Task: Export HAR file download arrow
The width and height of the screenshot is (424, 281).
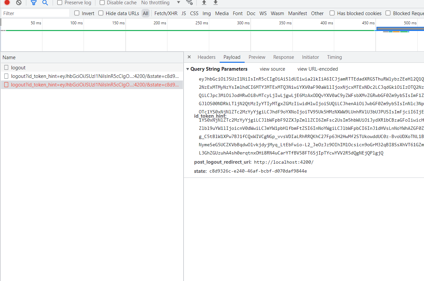Action: pos(215,3)
